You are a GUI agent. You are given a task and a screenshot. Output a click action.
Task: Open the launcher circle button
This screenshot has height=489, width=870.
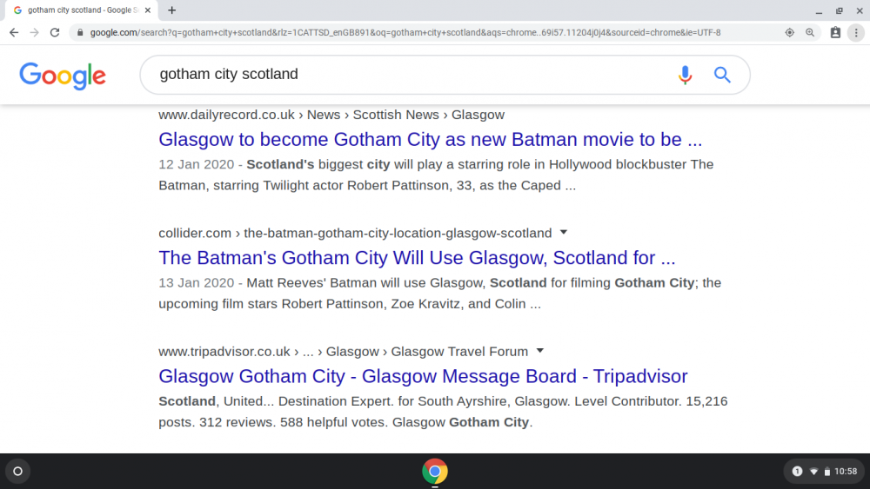(x=17, y=472)
